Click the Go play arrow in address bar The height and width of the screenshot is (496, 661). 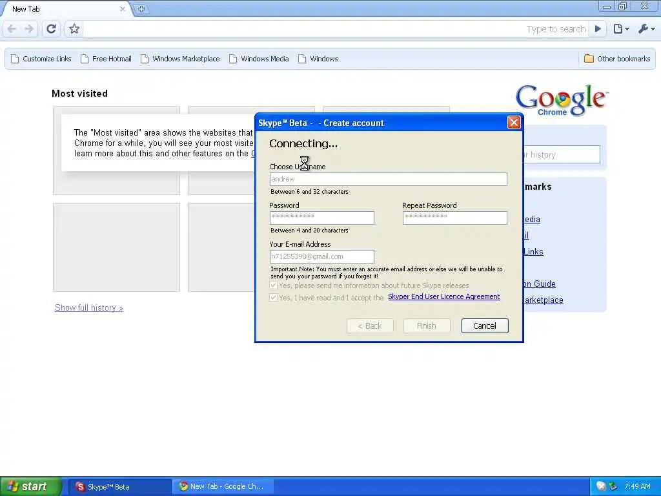[x=598, y=28]
